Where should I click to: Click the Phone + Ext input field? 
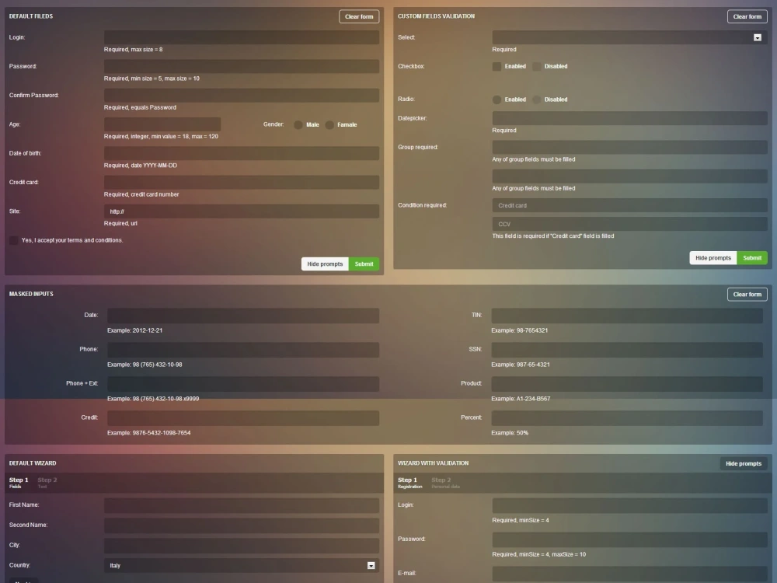tap(242, 384)
